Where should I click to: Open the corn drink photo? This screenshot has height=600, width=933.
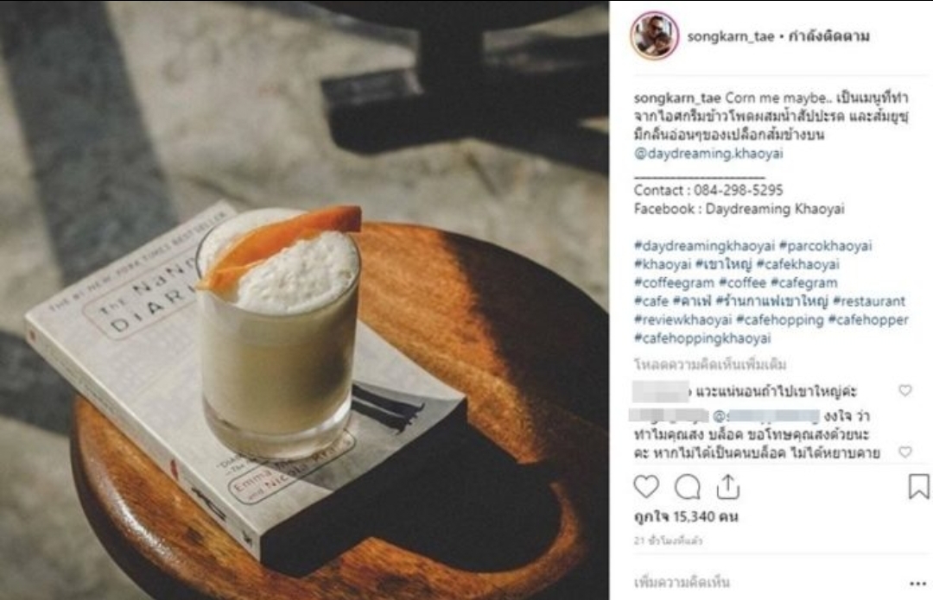click(304, 300)
